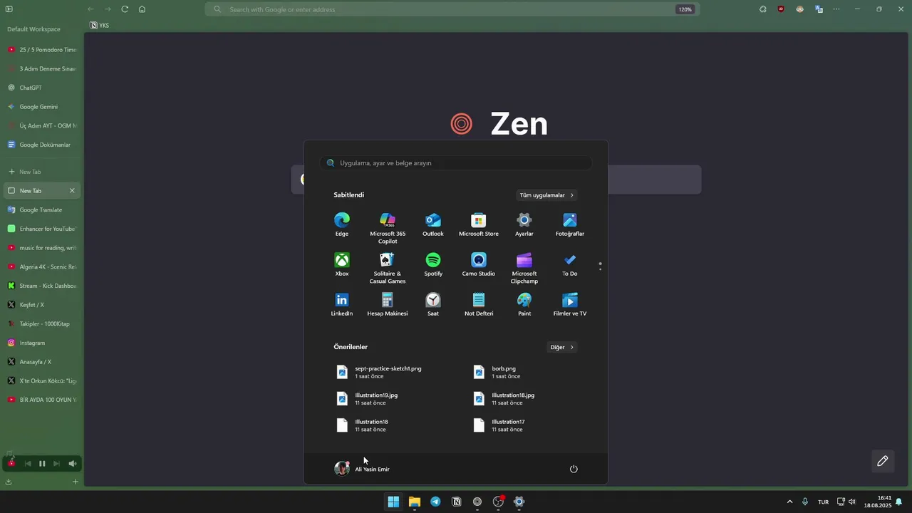Viewport: 912px width, 513px height.
Task: Open translate extension in toolbar
Action: (x=819, y=9)
